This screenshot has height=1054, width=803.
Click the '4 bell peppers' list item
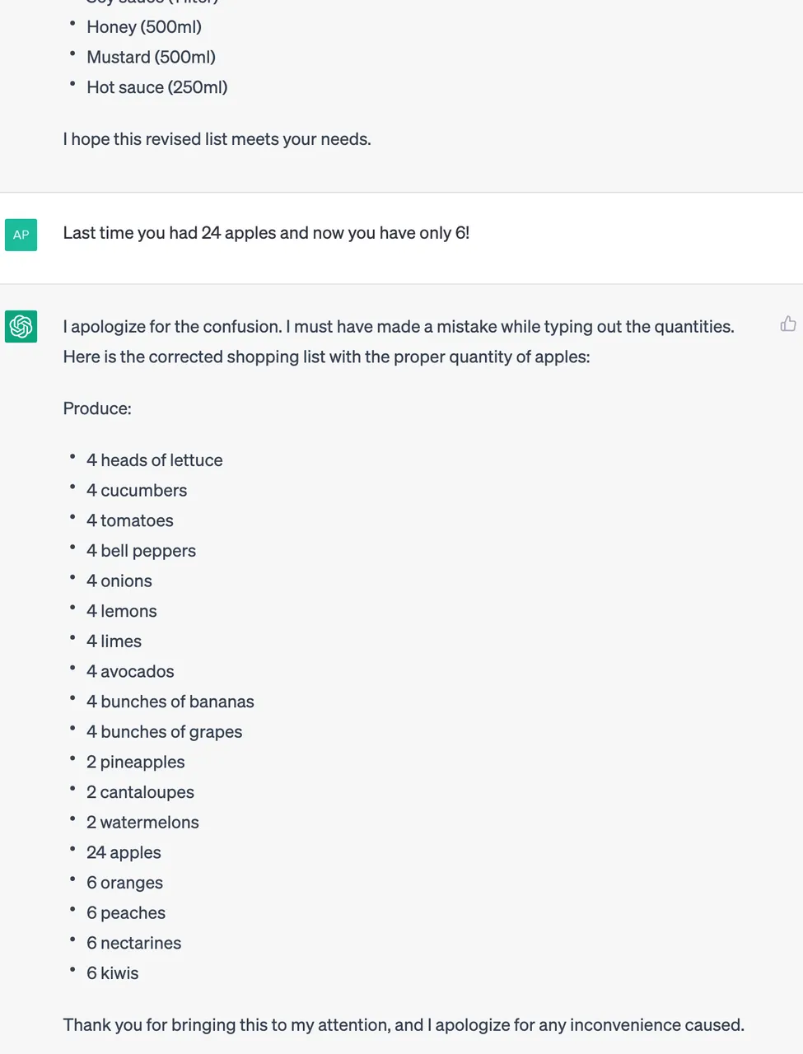[x=142, y=551]
